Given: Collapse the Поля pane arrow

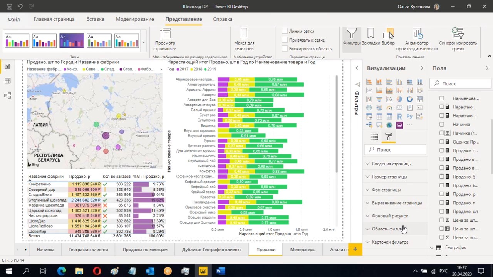Looking at the screenshot, I should tap(487, 68).
